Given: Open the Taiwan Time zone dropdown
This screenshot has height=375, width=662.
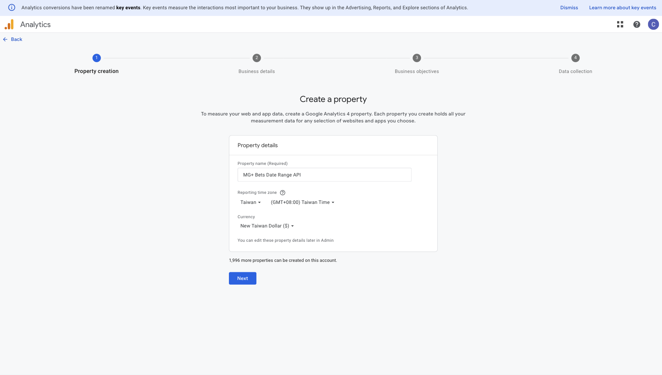Looking at the screenshot, I should 302,202.
